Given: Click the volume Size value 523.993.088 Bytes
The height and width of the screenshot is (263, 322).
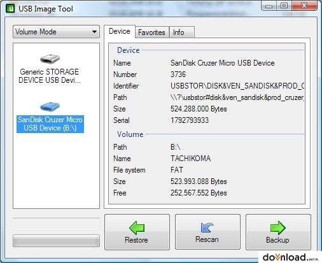Looking at the screenshot, I should tap(199, 181).
